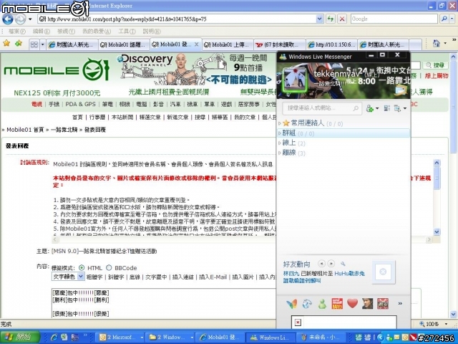Screen dimensions: 458x344
Task: Click the red heart icon in Messenger bar
Action: [x=353, y=304]
